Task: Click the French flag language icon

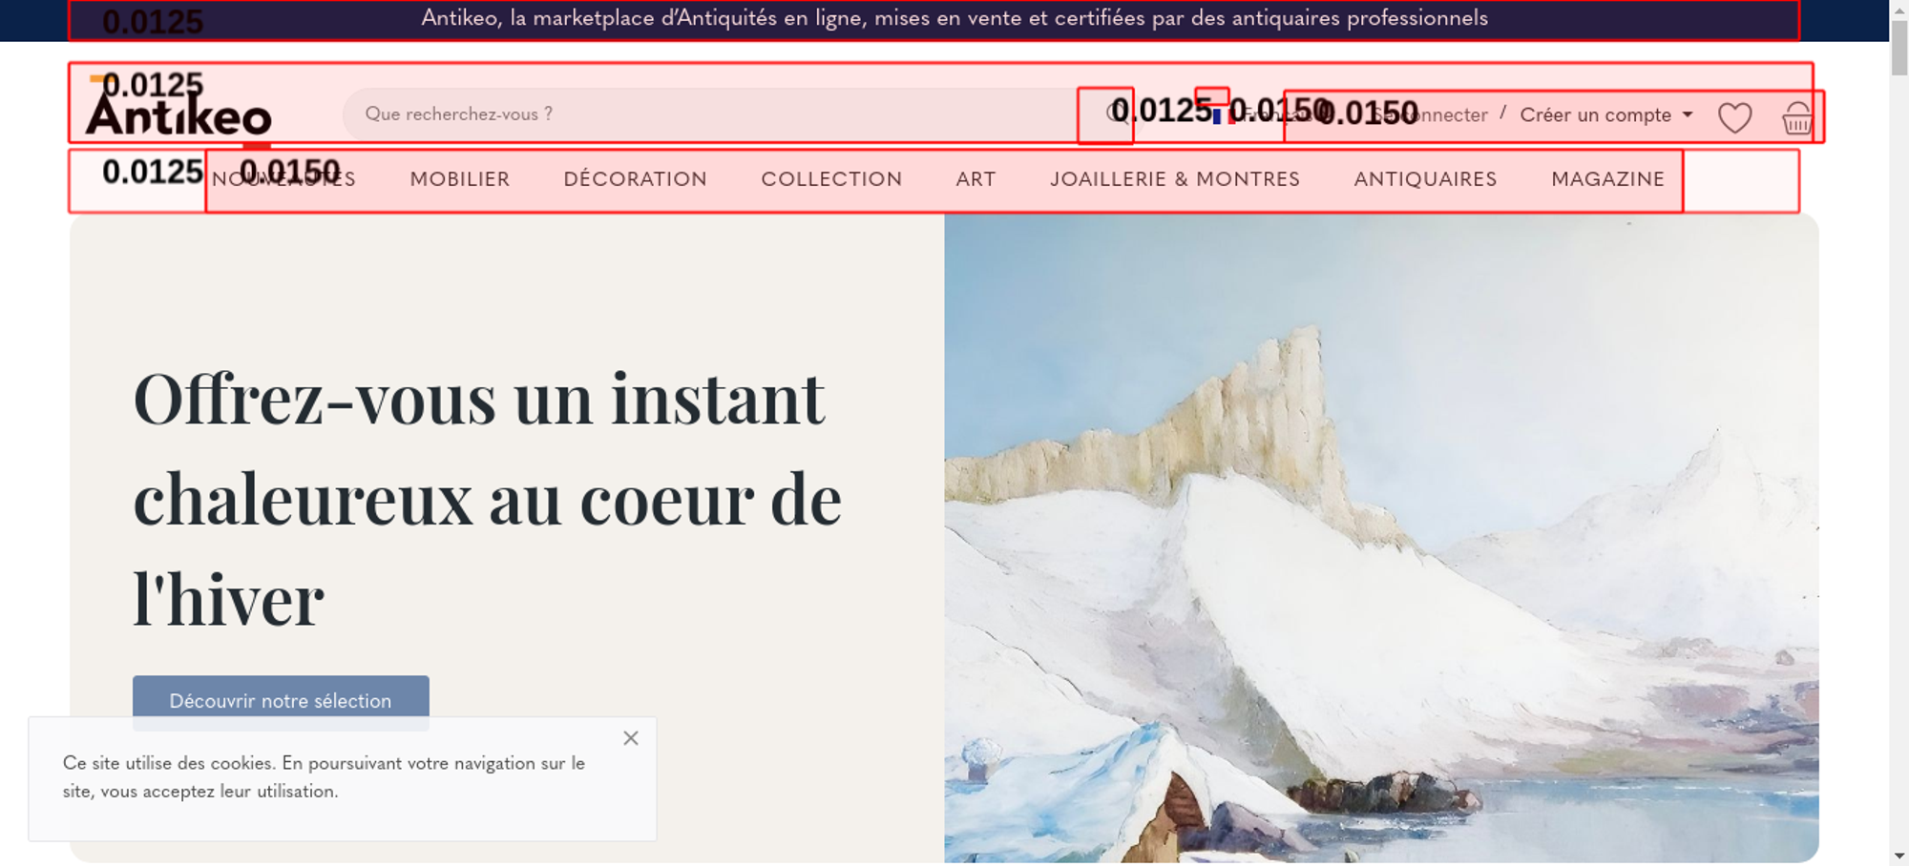Action: pos(1223,116)
